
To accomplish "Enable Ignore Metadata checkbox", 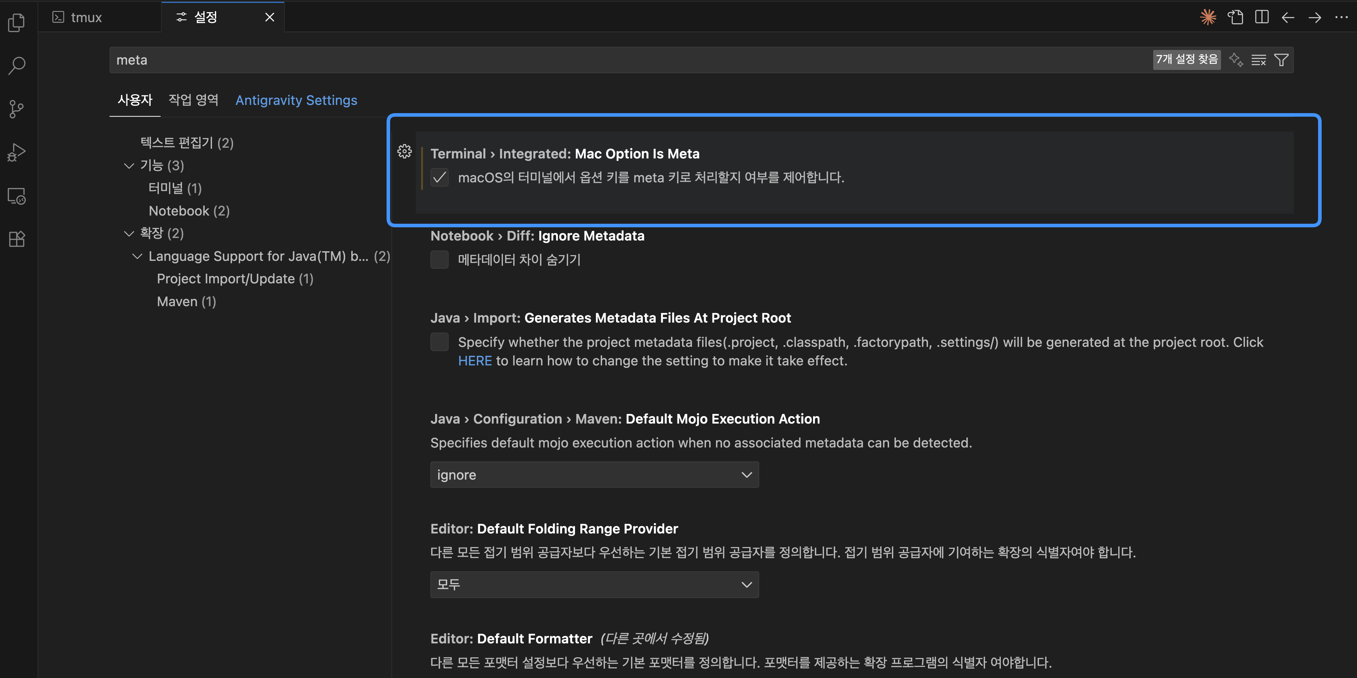I will coord(439,260).
